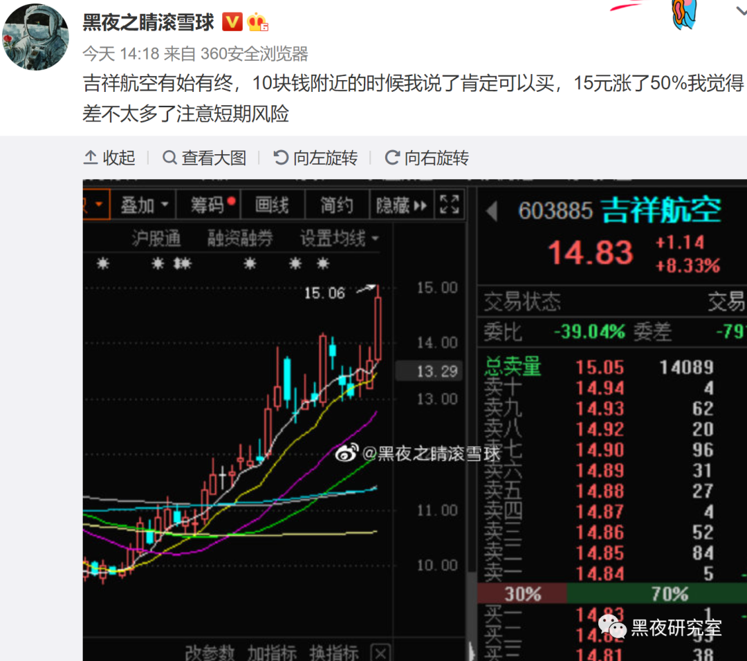
Task: Click sell price 14.85
Action: 600,553
